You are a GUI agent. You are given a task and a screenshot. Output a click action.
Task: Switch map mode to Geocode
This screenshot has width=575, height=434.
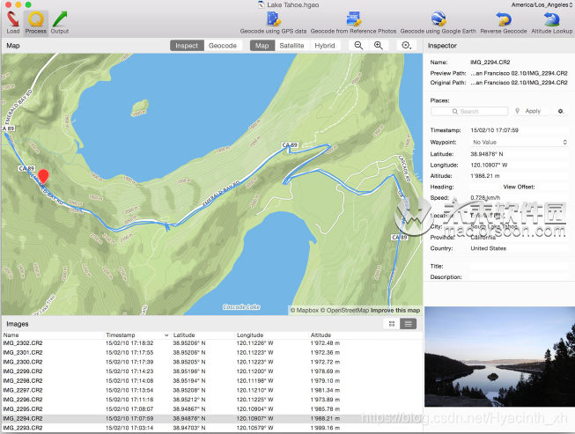pyautogui.click(x=223, y=46)
